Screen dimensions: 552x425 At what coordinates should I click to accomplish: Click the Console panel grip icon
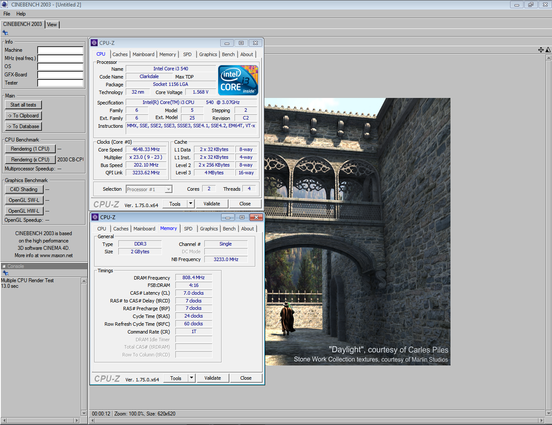click(4, 266)
